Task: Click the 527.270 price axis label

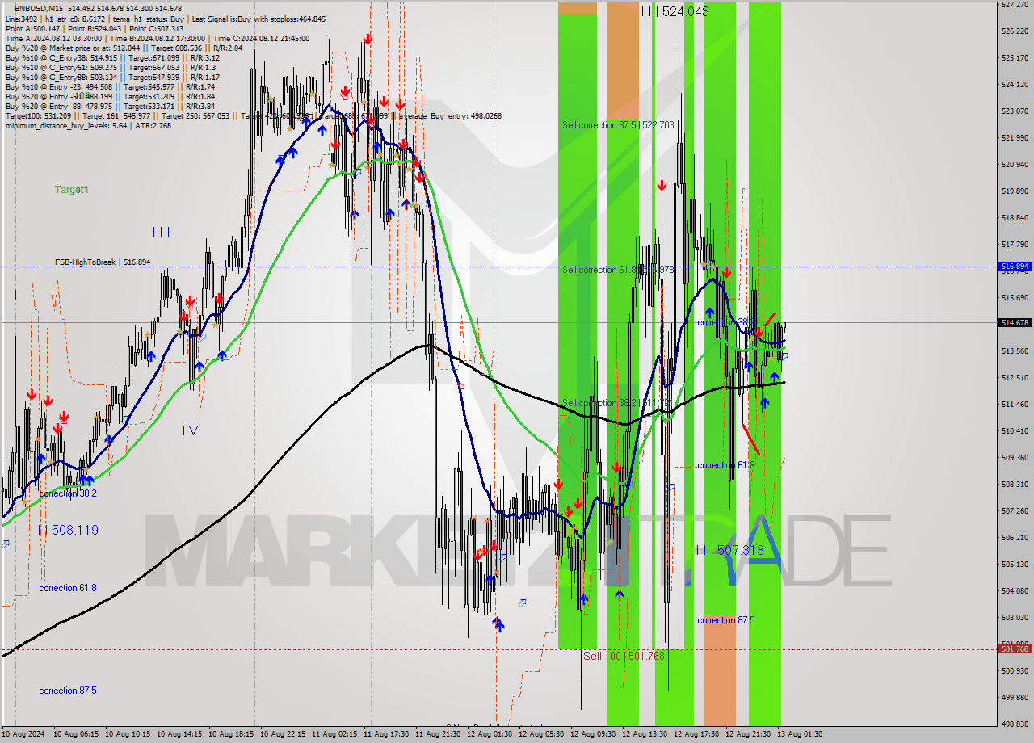Action: coord(1015,5)
